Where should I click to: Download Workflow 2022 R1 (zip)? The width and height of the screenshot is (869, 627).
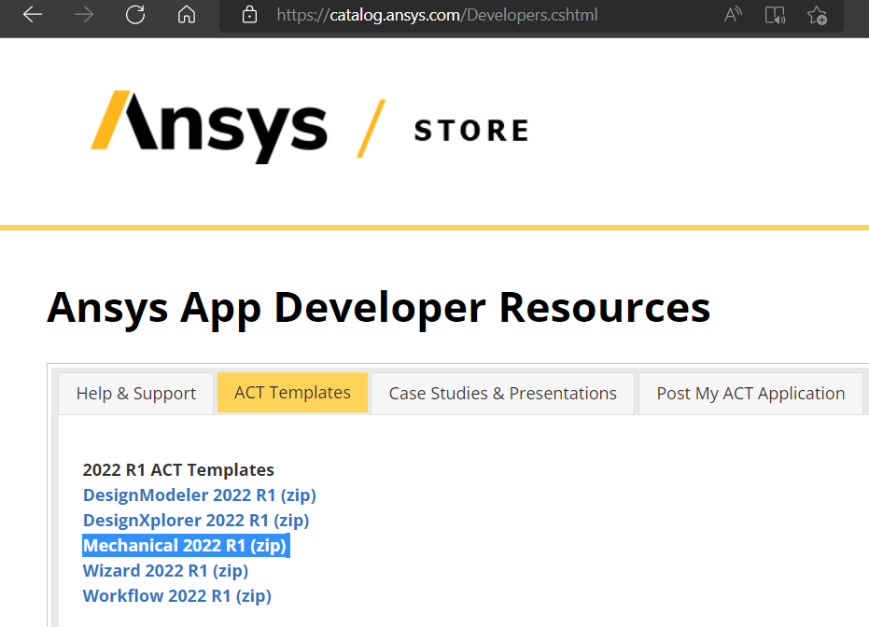177,596
